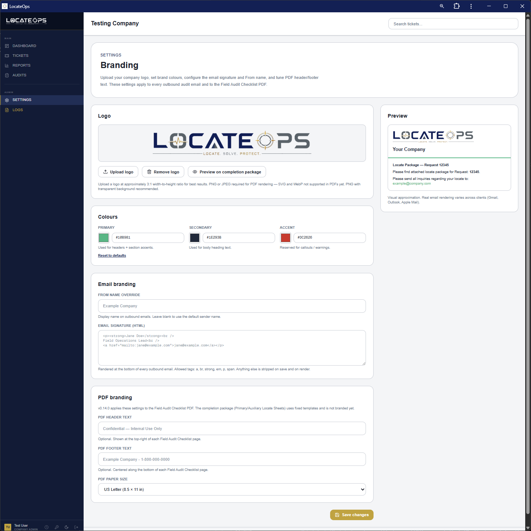
Task: Click the Reports bar chart icon
Action: 7,66
